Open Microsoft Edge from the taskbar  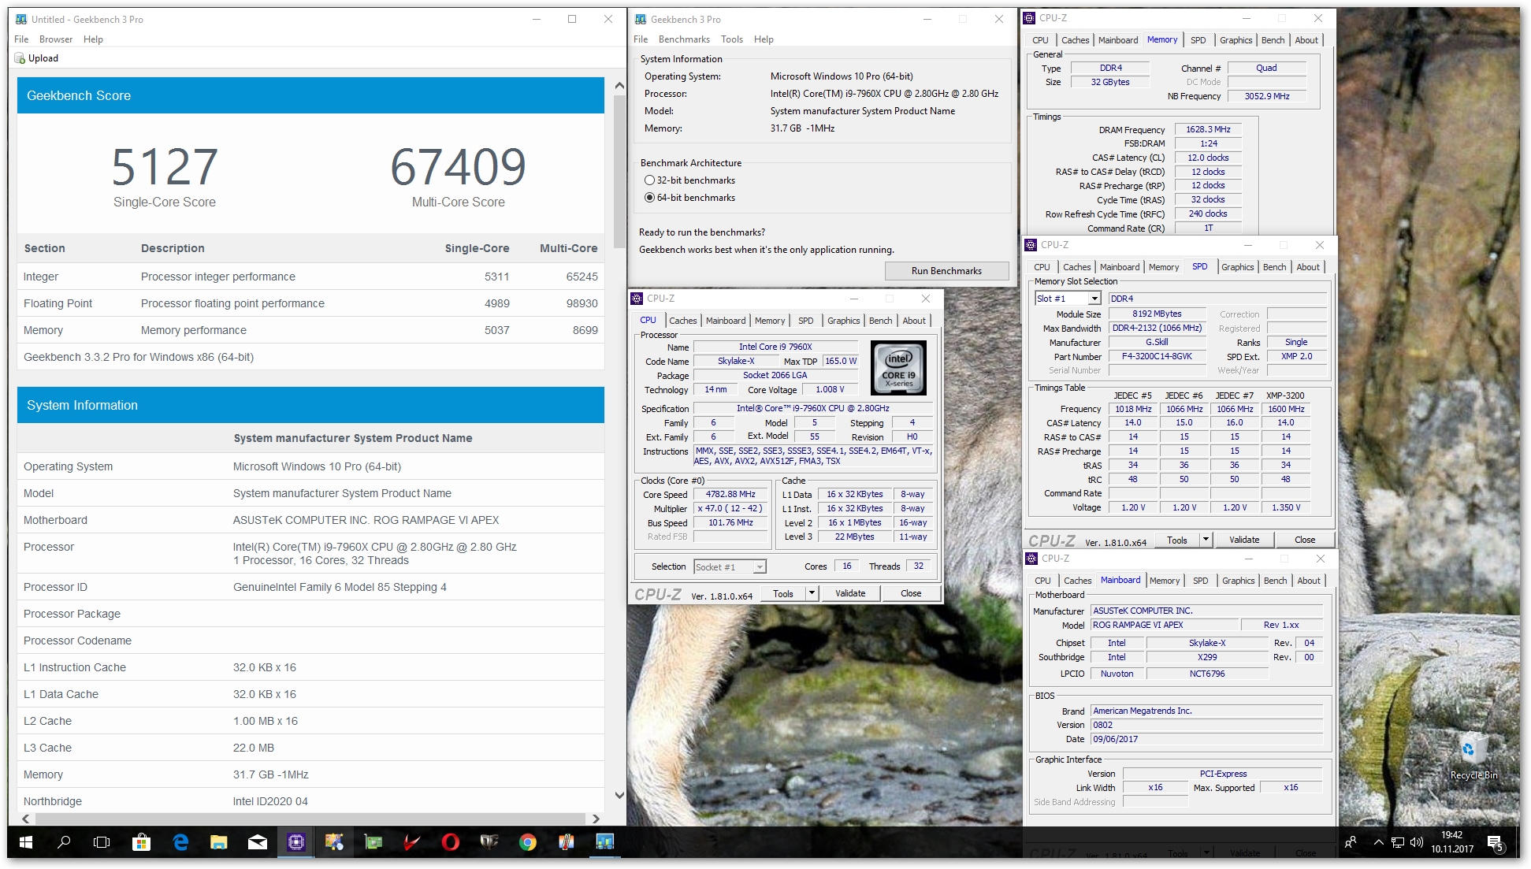click(x=180, y=842)
